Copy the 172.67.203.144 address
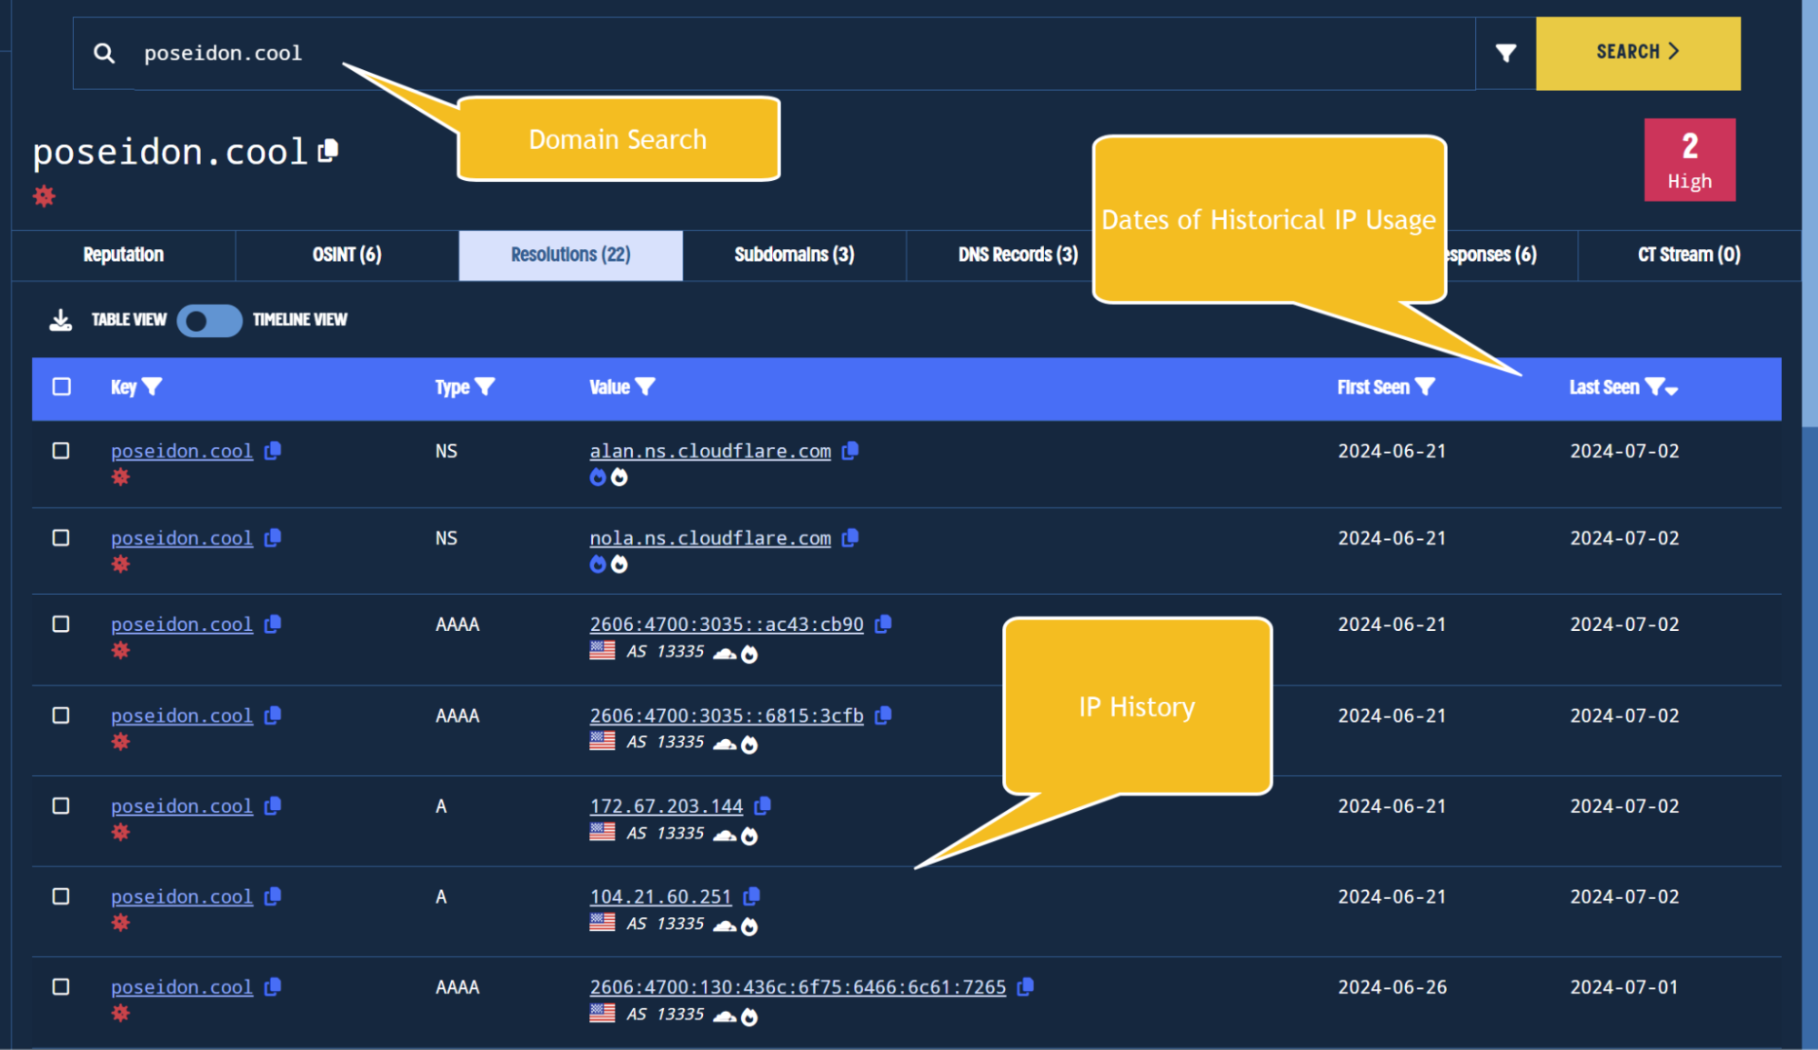Viewport: 1818px width, 1050px height. point(763,805)
